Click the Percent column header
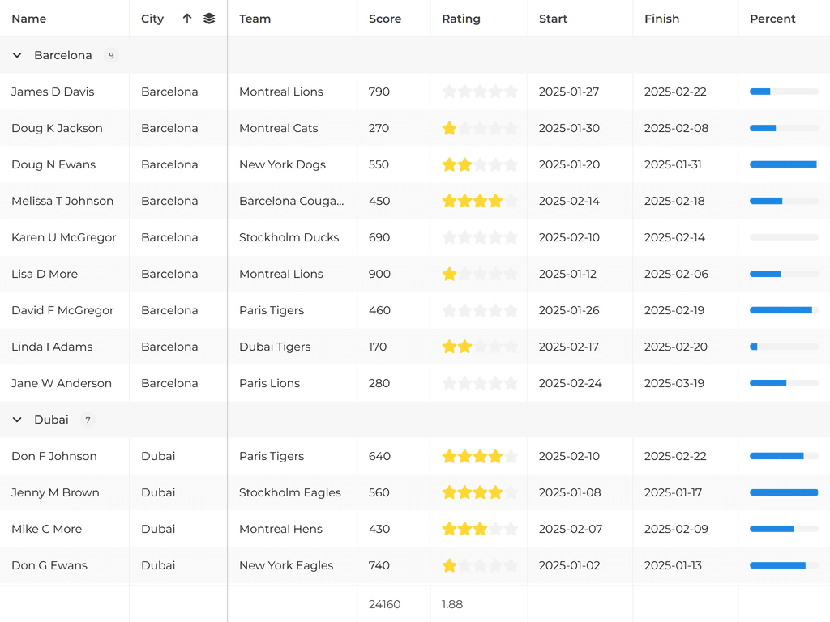The height and width of the screenshot is (622, 830). (772, 19)
